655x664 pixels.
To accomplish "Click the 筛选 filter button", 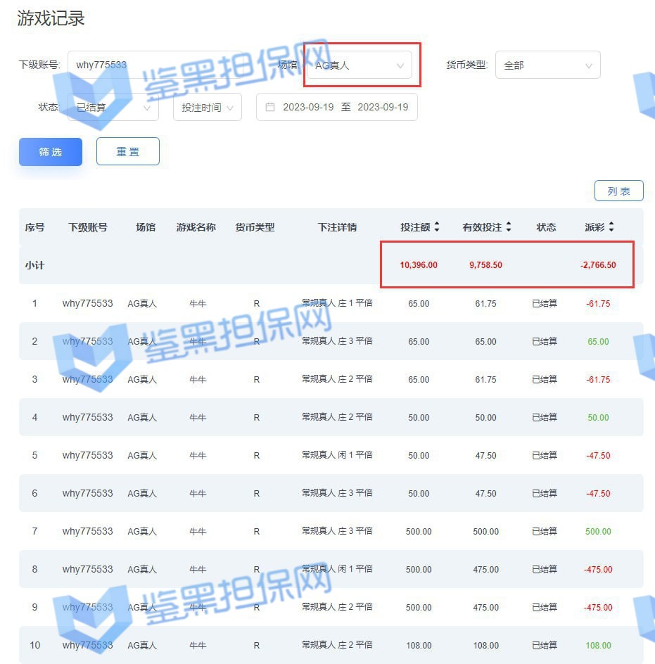I will (x=51, y=152).
